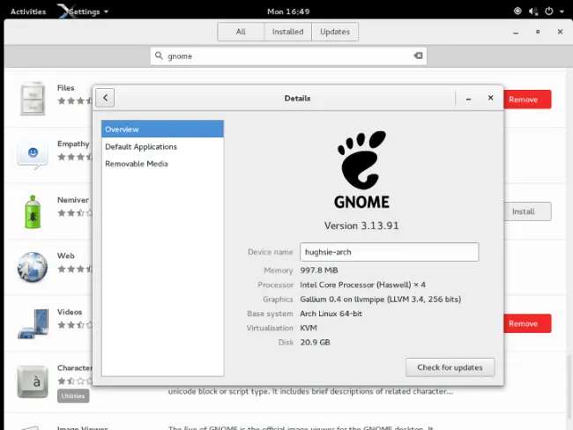This screenshot has width=573, height=430.
Task: Switch to the Installed tab
Action: tap(287, 32)
